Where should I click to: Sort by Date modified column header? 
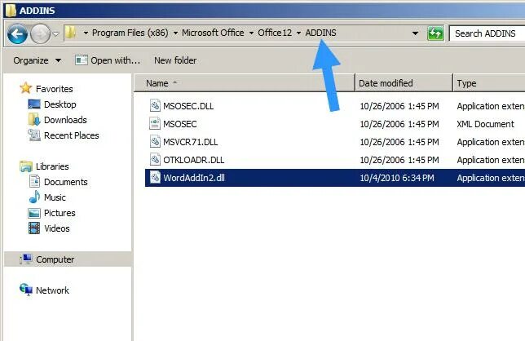tap(404, 82)
